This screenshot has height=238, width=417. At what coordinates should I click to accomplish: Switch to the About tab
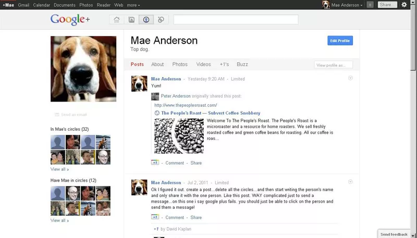click(x=157, y=64)
